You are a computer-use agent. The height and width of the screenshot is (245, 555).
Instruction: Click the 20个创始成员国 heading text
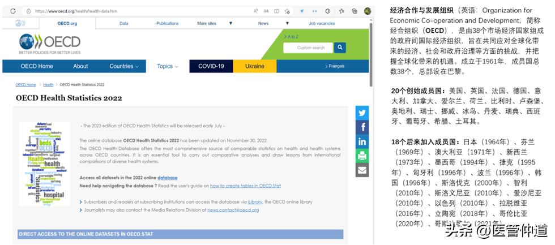419,91
